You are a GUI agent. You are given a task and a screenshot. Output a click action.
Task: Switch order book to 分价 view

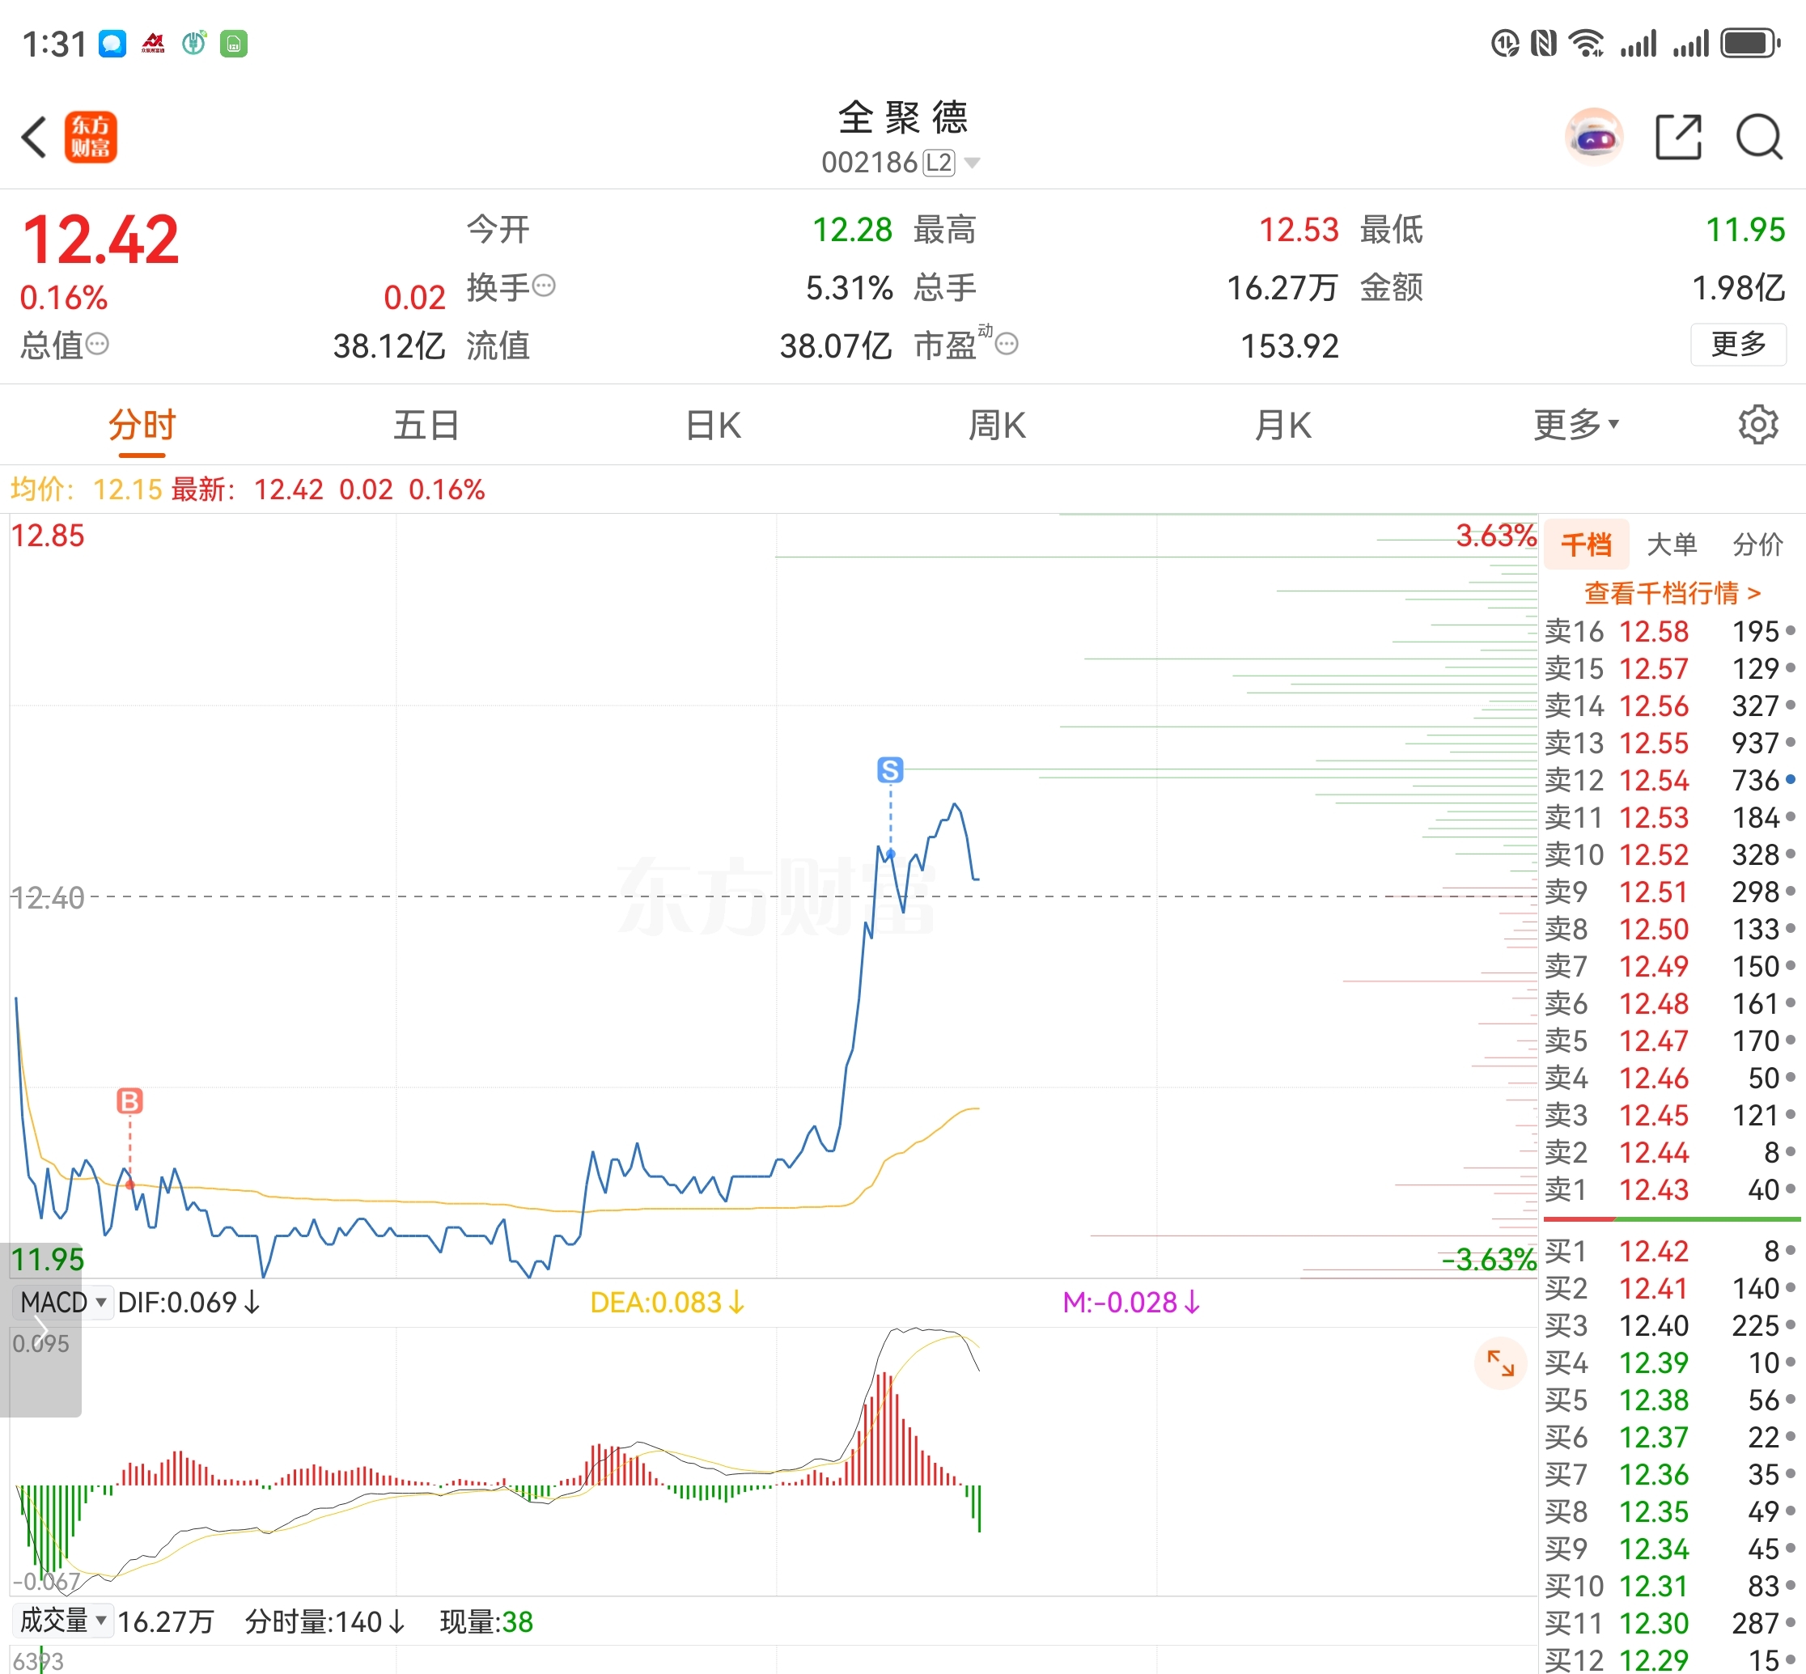tap(1757, 545)
